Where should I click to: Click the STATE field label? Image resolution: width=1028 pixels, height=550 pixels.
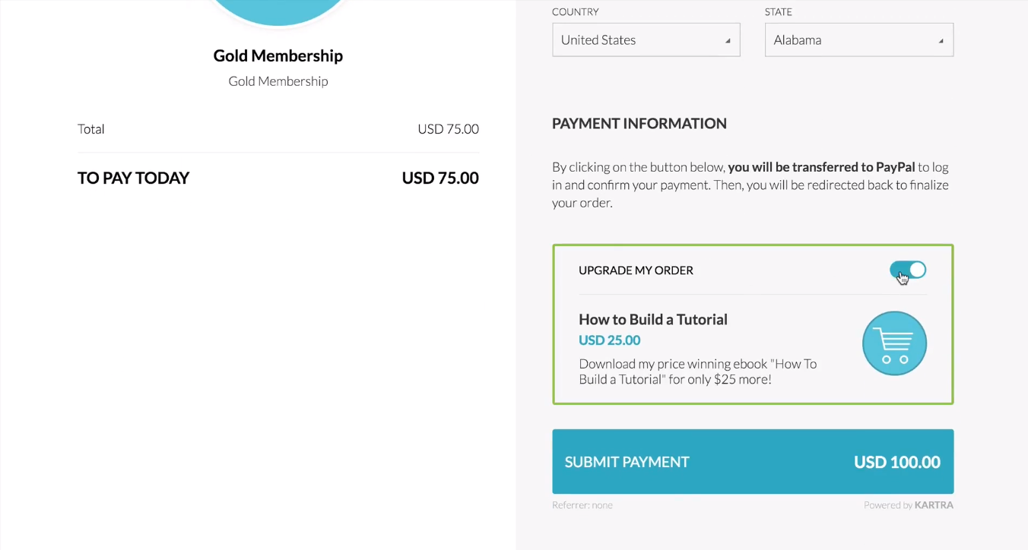click(x=778, y=12)
